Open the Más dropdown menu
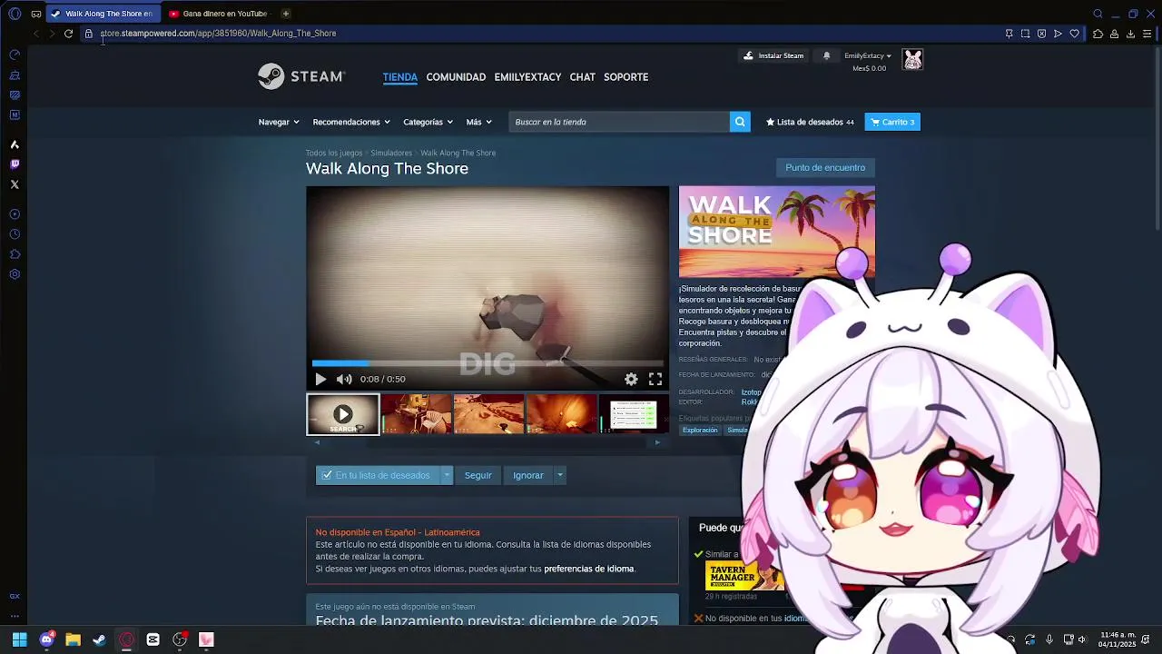1162x654 pixels. [479, 122]
